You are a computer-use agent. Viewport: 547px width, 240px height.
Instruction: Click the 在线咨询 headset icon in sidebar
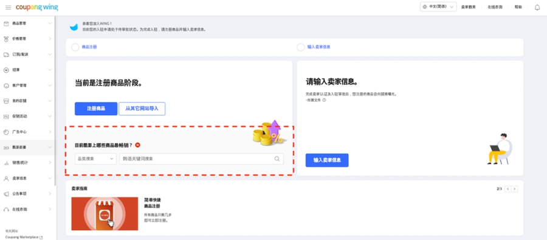tap(6, 209)
